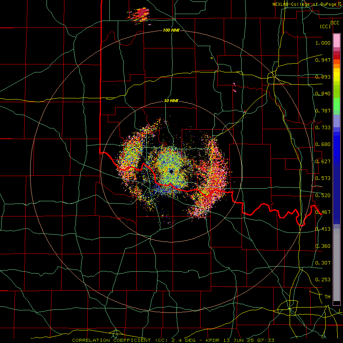Image resolution: width=343 pixels, height=343 pixels.
Task: Pick the lavender swatch above 0.733
Action: [337, 121]
